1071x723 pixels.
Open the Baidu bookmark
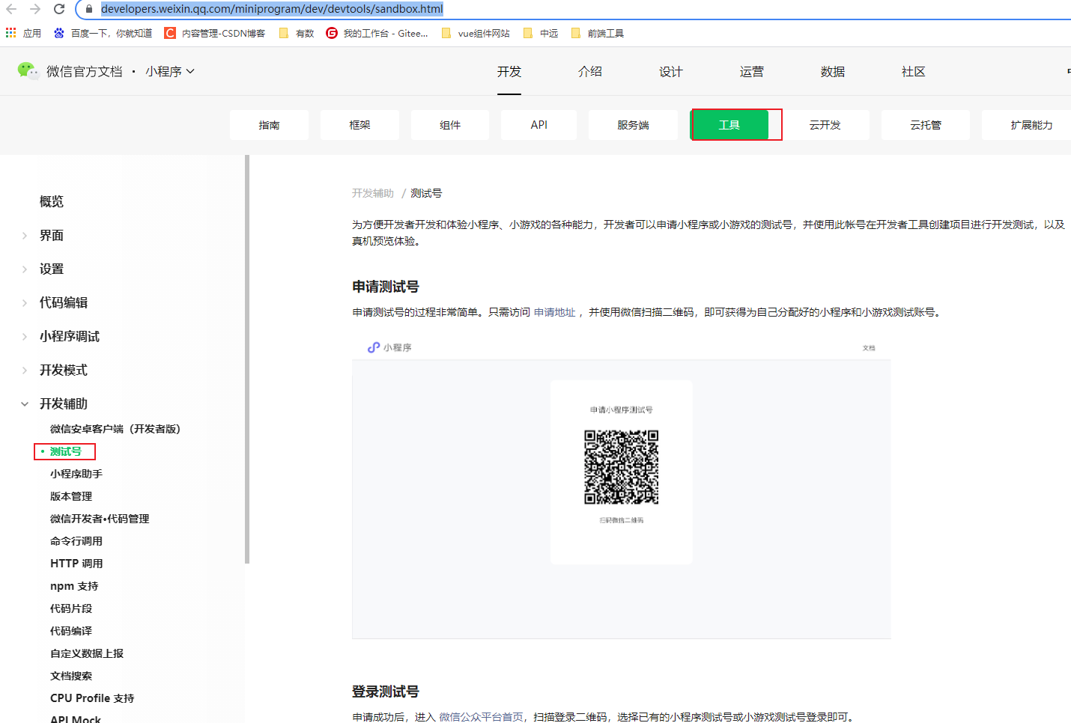click(103, 33)
